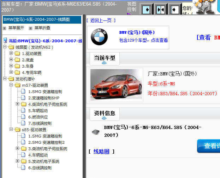Click the 菜单折叠 collapse-all menu icon
The width and height of the screenshot is (220, 178).
[x=30, y=28]
